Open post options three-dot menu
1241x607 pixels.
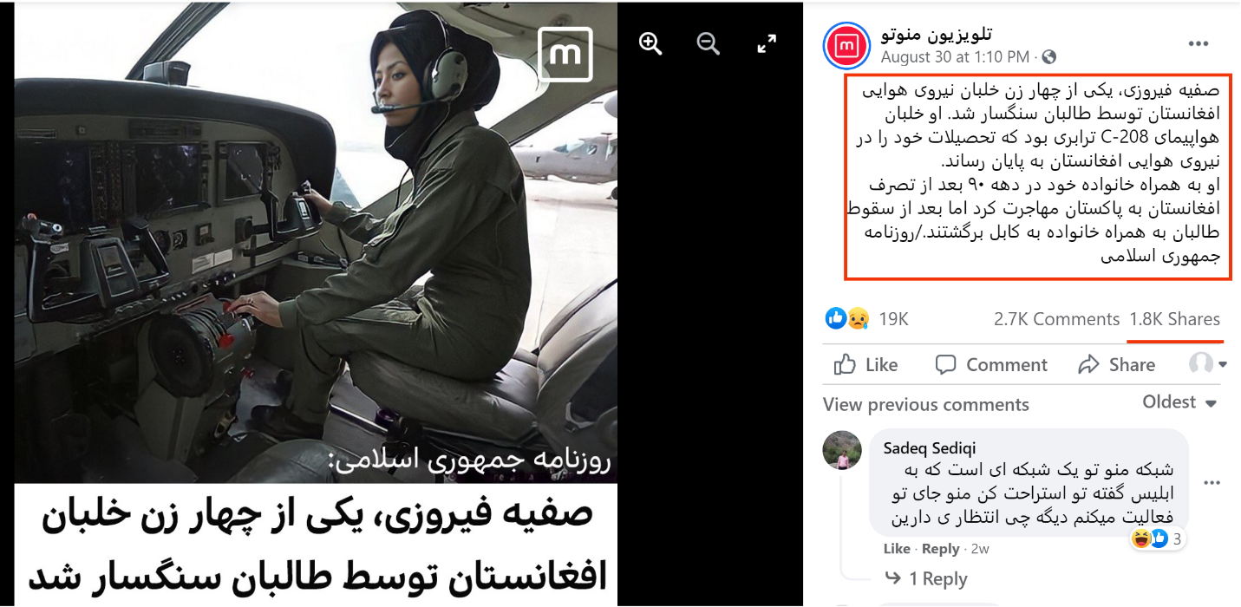point(1199,44)
